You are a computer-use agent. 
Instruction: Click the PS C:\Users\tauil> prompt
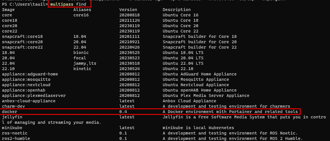click(x=25, y=4)
